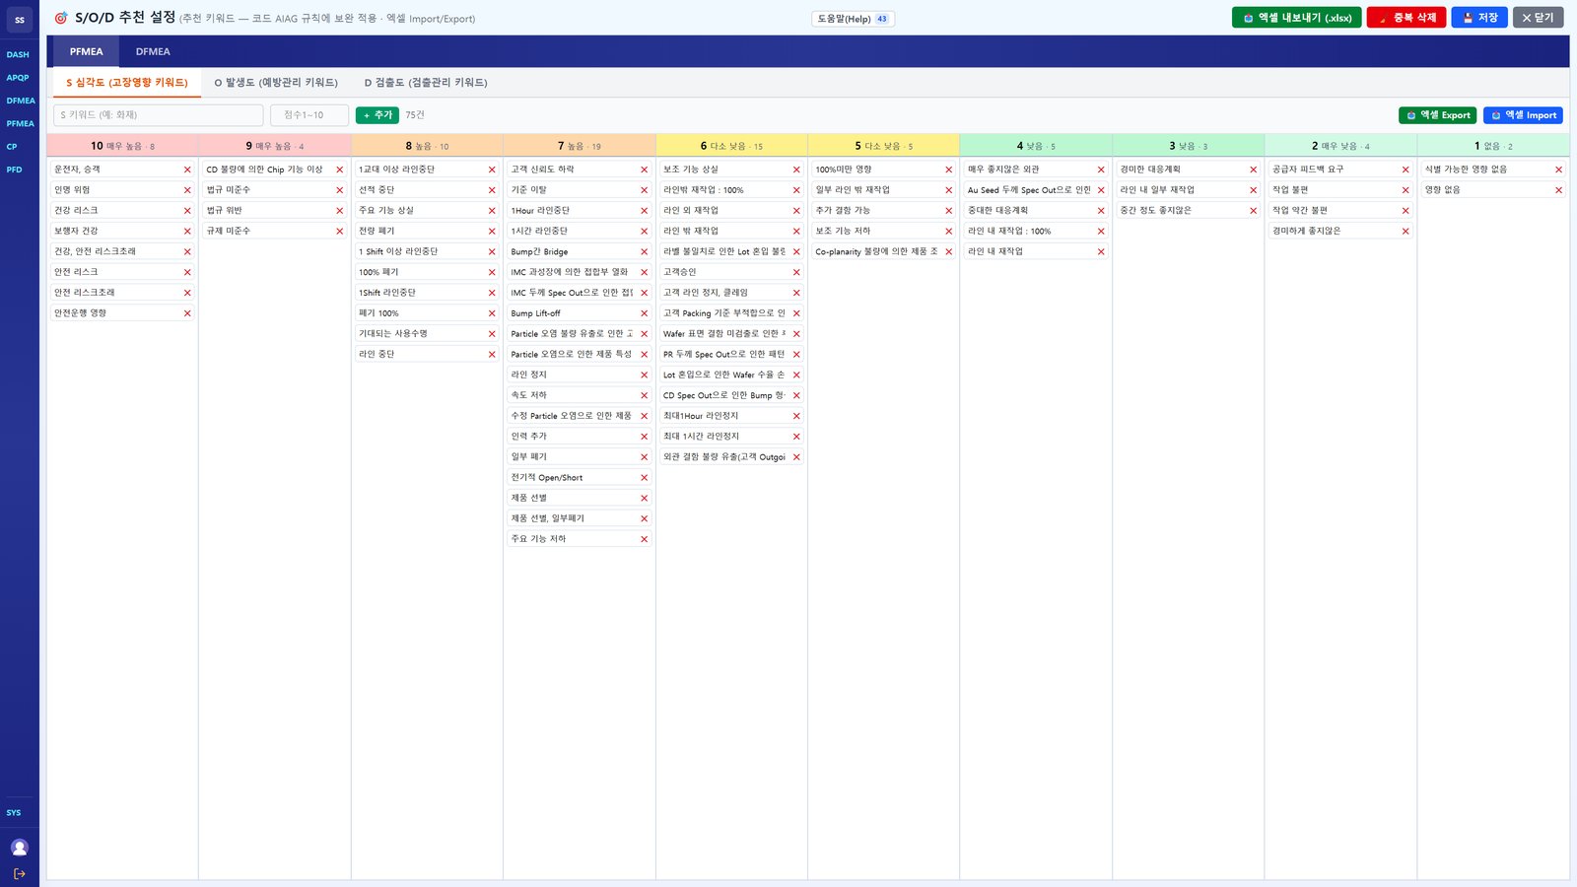Click 엑셀 내보내기 (.xlsx) button
This screenshot has width=1577, height=887.
pos(1296,18)
